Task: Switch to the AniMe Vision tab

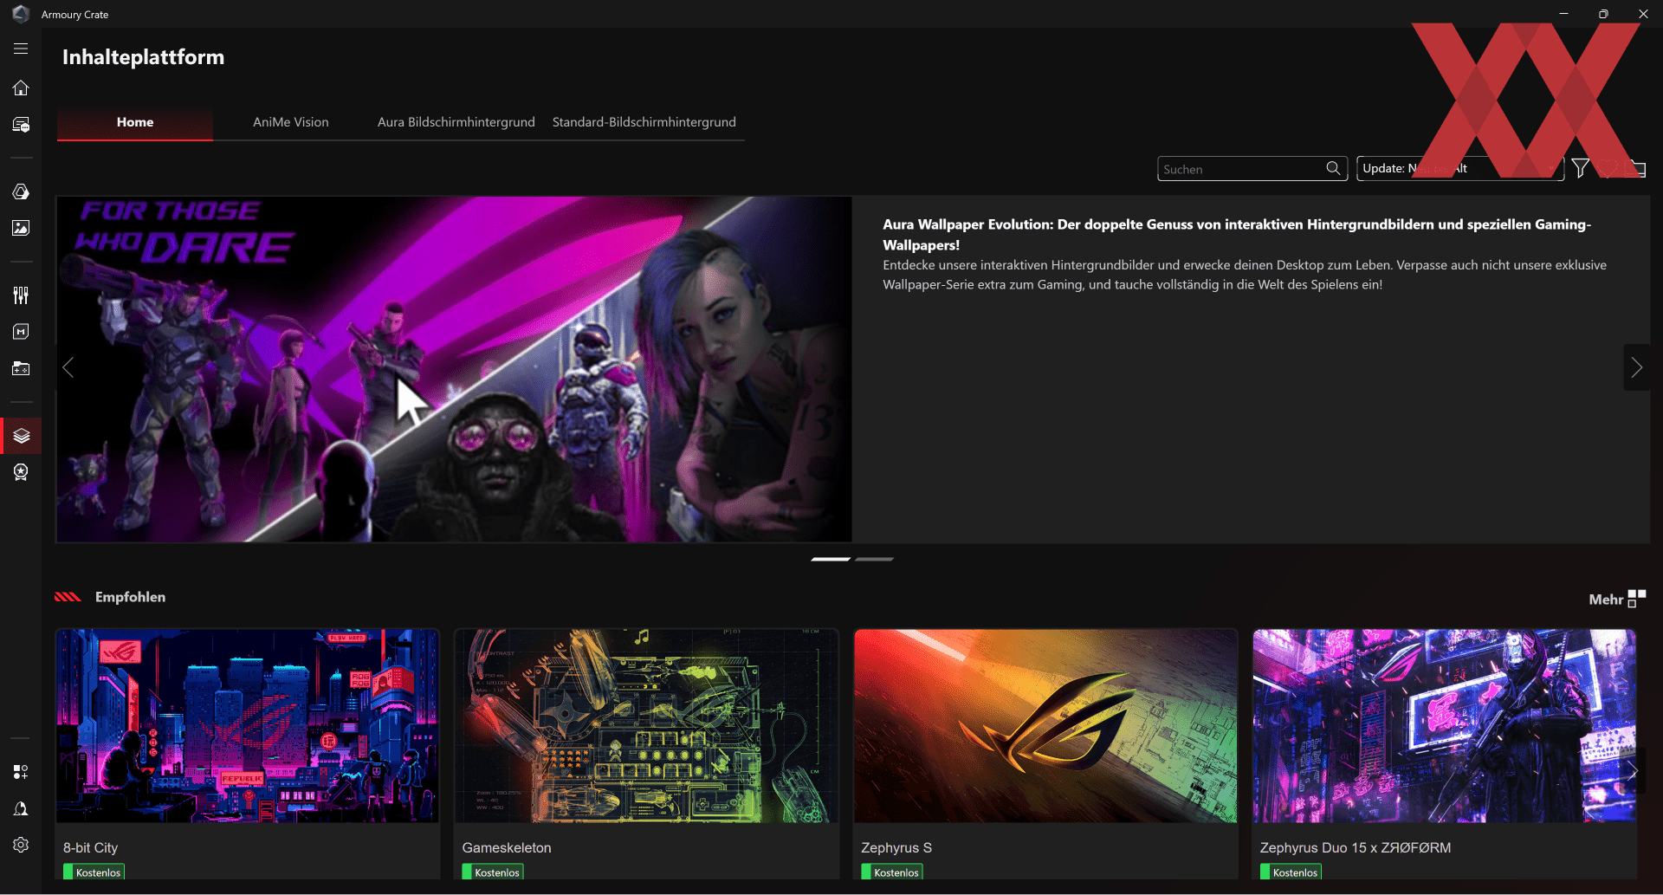Action: [x=291, y=122]
